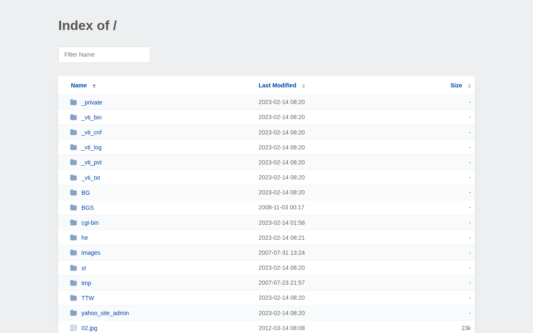Image resolution: width=533 pixels, height=333 pixels.
Task: Open the 02.jpg file link
Action: click(90, 328)
